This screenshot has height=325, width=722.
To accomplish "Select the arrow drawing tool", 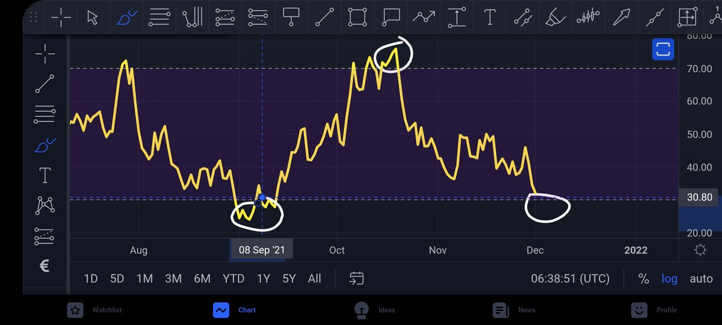I will (622, 17).
